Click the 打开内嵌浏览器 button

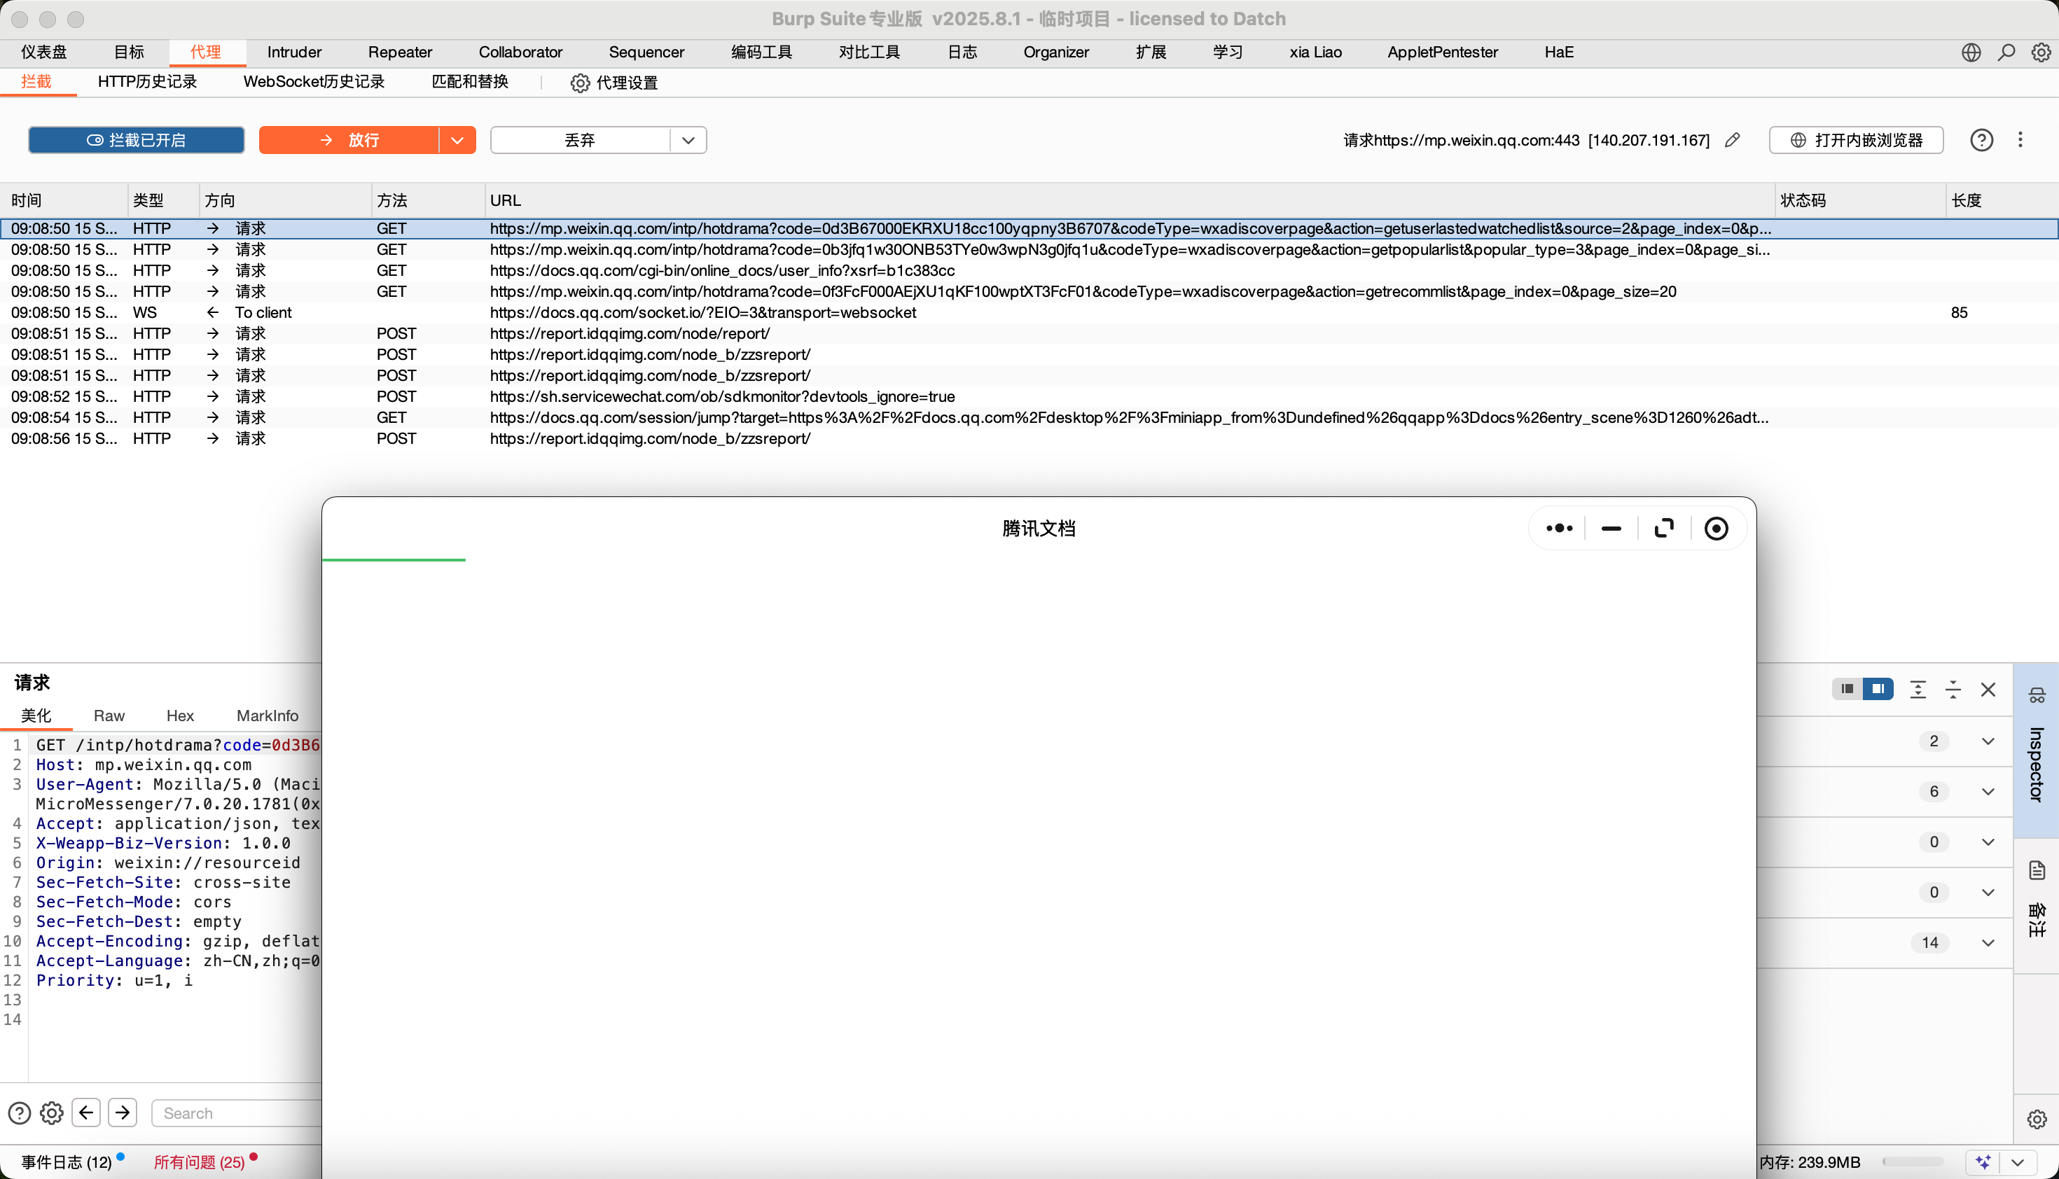pyautogui.click(x=1856, y=140)
